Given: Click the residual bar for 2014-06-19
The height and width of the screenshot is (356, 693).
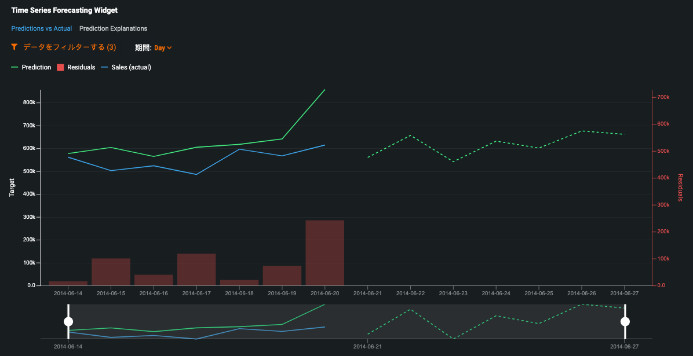Looking at the screenshot, I should coord(282,276).
